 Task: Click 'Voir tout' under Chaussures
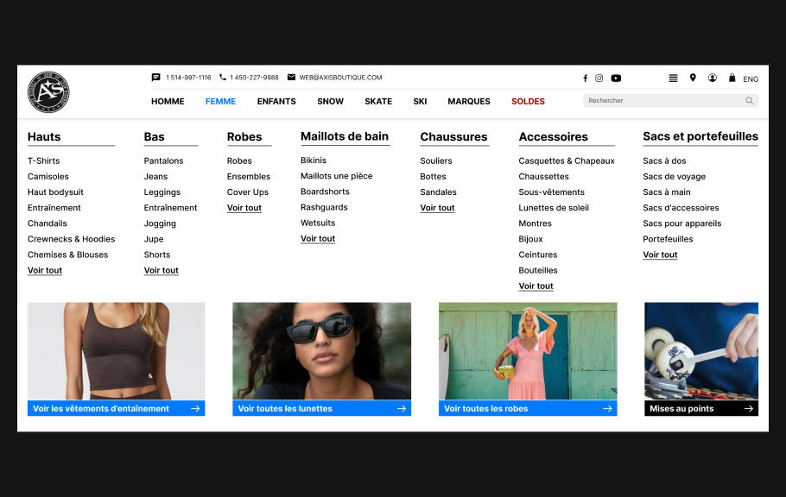coord(437,208)
